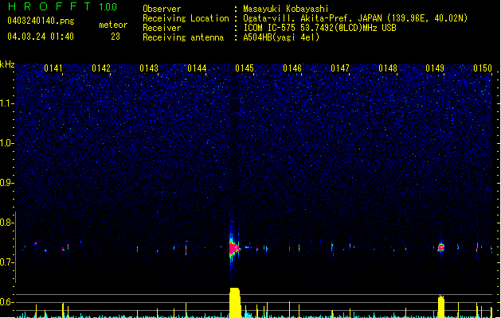The image size is (501, 318).
Task: Click the HROFFT 1.0.0 title text
Action: [63, 6]
